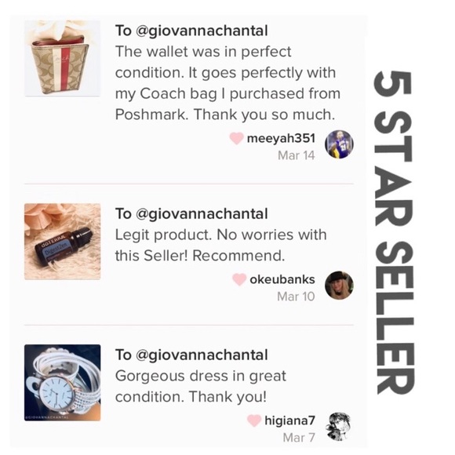Screen dimensions: 455x455
Task: Click the Mar 7 review date
Action: coord(299,438)
